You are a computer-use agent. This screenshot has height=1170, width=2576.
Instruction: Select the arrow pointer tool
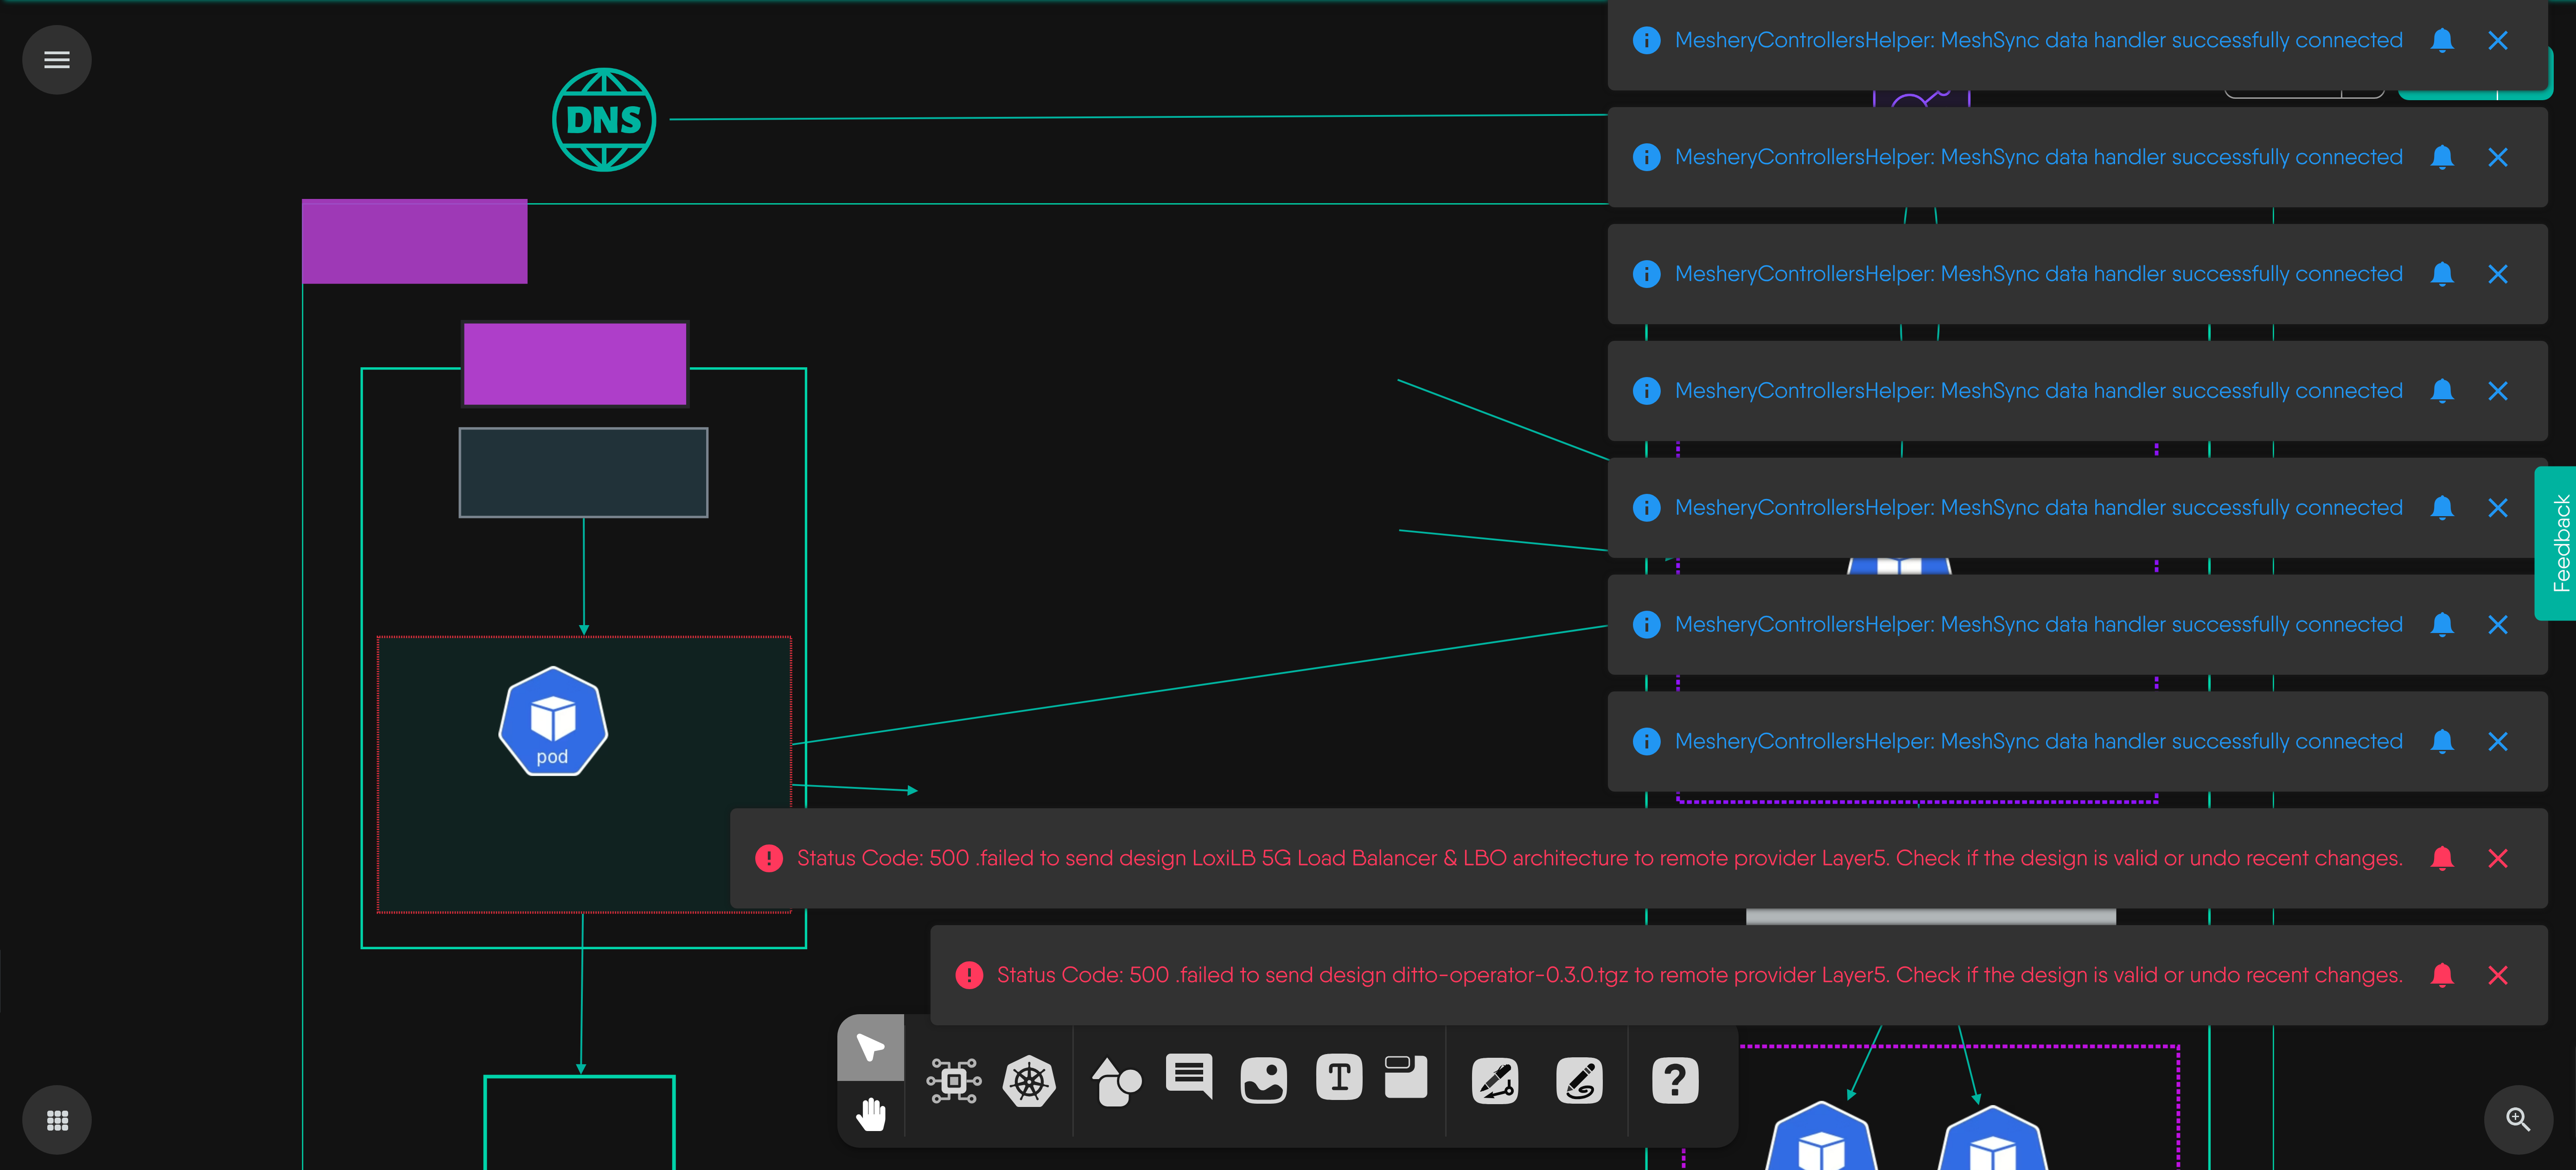[870, 1047]
